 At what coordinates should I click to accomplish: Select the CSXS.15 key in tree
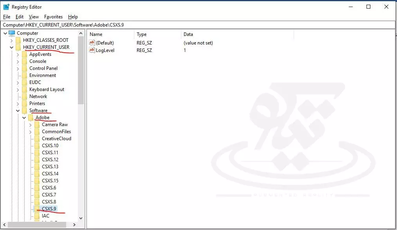click(50, 181)
